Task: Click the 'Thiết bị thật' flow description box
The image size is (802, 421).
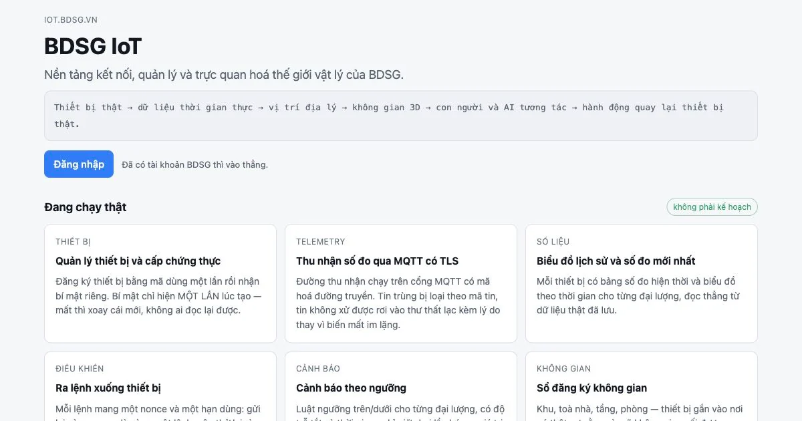Action: click(x=401, y=116)
